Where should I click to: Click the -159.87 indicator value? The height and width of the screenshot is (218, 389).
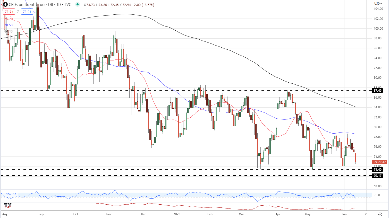[x=10, y=194]
